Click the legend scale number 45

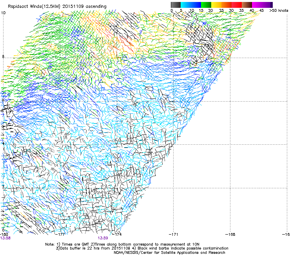pyautogui.click(x=261, y=11)
